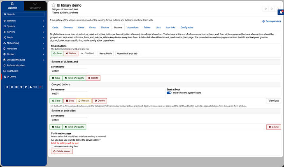Screen dimensions: 284x167
Task: Expand the Un-used Modules category
Action: (24, 60)
